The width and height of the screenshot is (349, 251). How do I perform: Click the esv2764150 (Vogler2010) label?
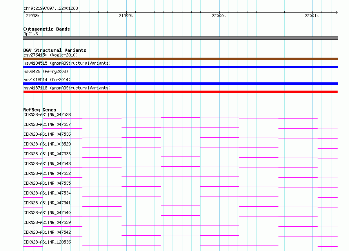click(x=51, y=55)
